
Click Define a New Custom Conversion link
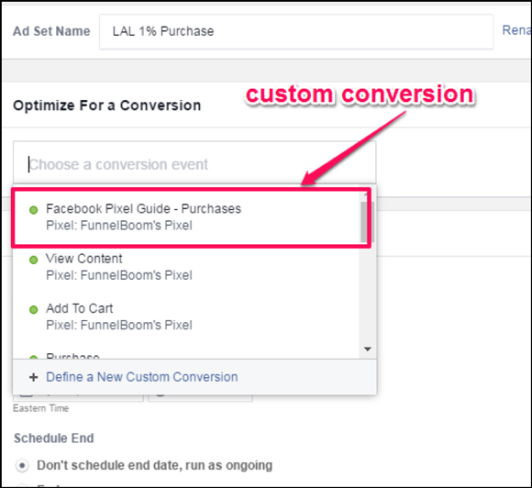(142, 377)
